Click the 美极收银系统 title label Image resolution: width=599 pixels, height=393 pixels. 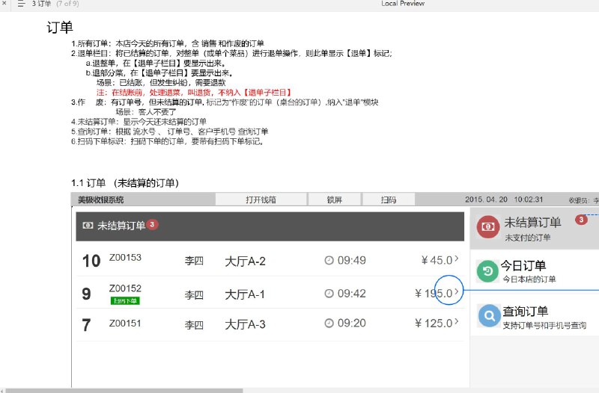(101, 199)
